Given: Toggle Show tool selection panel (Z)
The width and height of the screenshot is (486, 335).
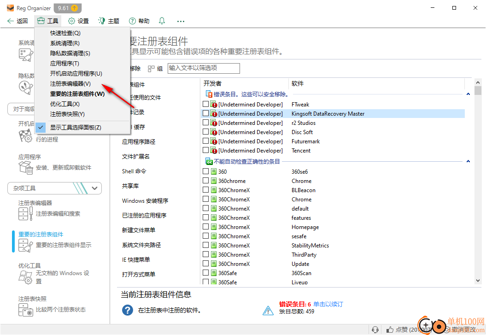Looking at the screenshot, I should click(82, 127).
